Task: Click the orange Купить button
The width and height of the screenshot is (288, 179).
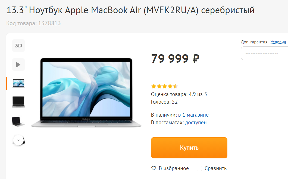Action: (189, 148)
